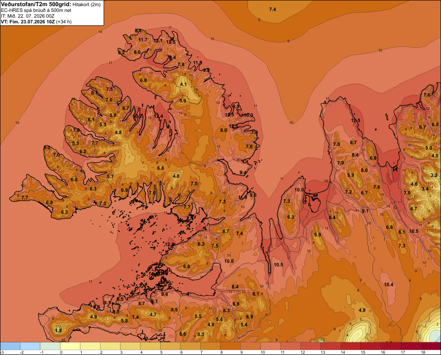This screenshot has height=355, width=441.
Task: Click the 10.3 temperature value
Action: (x=248, y=115)
